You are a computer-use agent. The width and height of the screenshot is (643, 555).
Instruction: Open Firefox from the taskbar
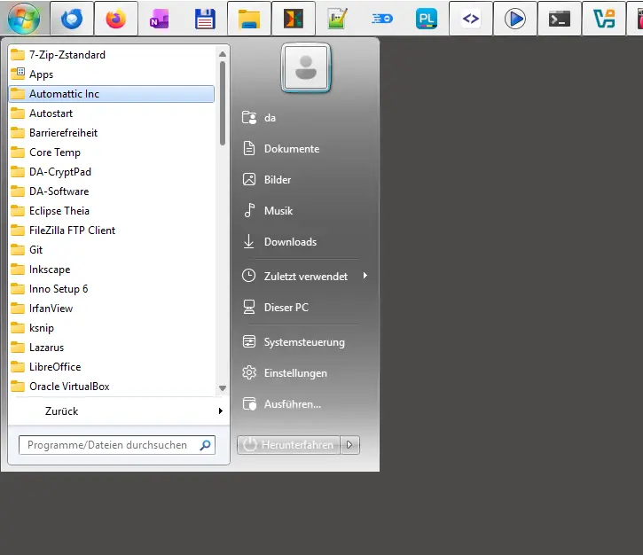click(116, 19)
